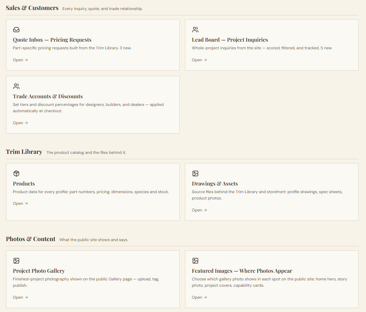Image resolution: width=366 pixels, height=312 pixels.
Task: Open the Trade Accounts & Discounts link
Action: (x=20, y=123)
